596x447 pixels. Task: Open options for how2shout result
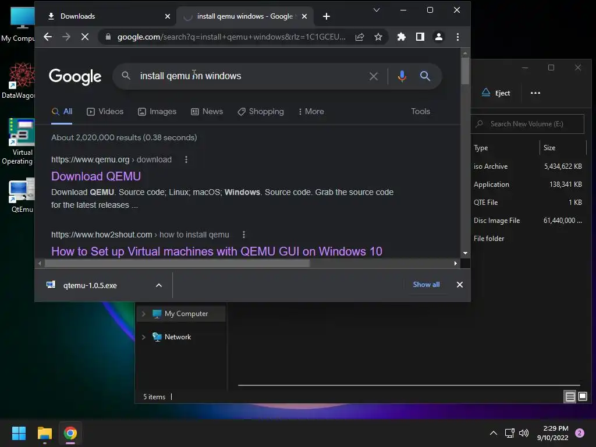click(244, 235)
